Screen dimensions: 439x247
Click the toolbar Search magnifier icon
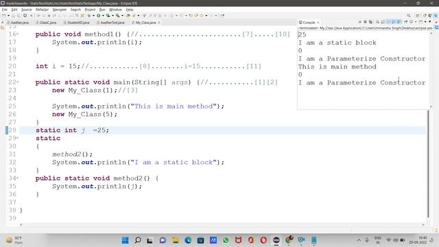409,16
